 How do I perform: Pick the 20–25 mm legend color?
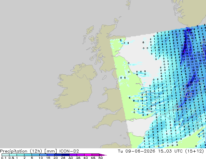click(x=58, y=155)
